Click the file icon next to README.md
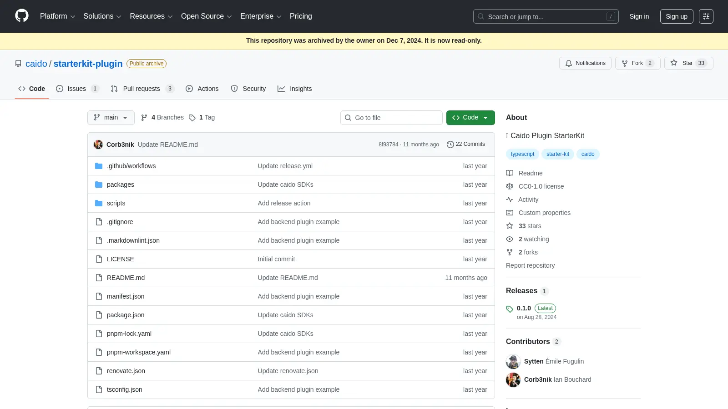 coord(99,278)
